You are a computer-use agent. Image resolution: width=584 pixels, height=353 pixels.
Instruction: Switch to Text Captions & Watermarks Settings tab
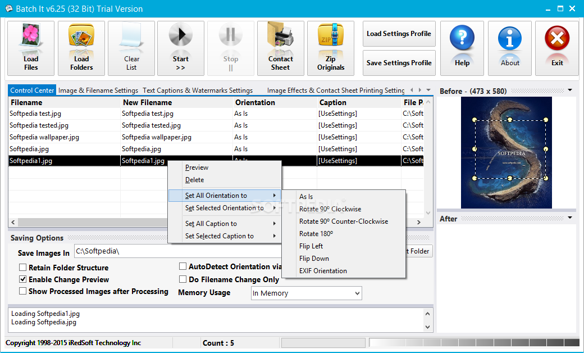198,90
